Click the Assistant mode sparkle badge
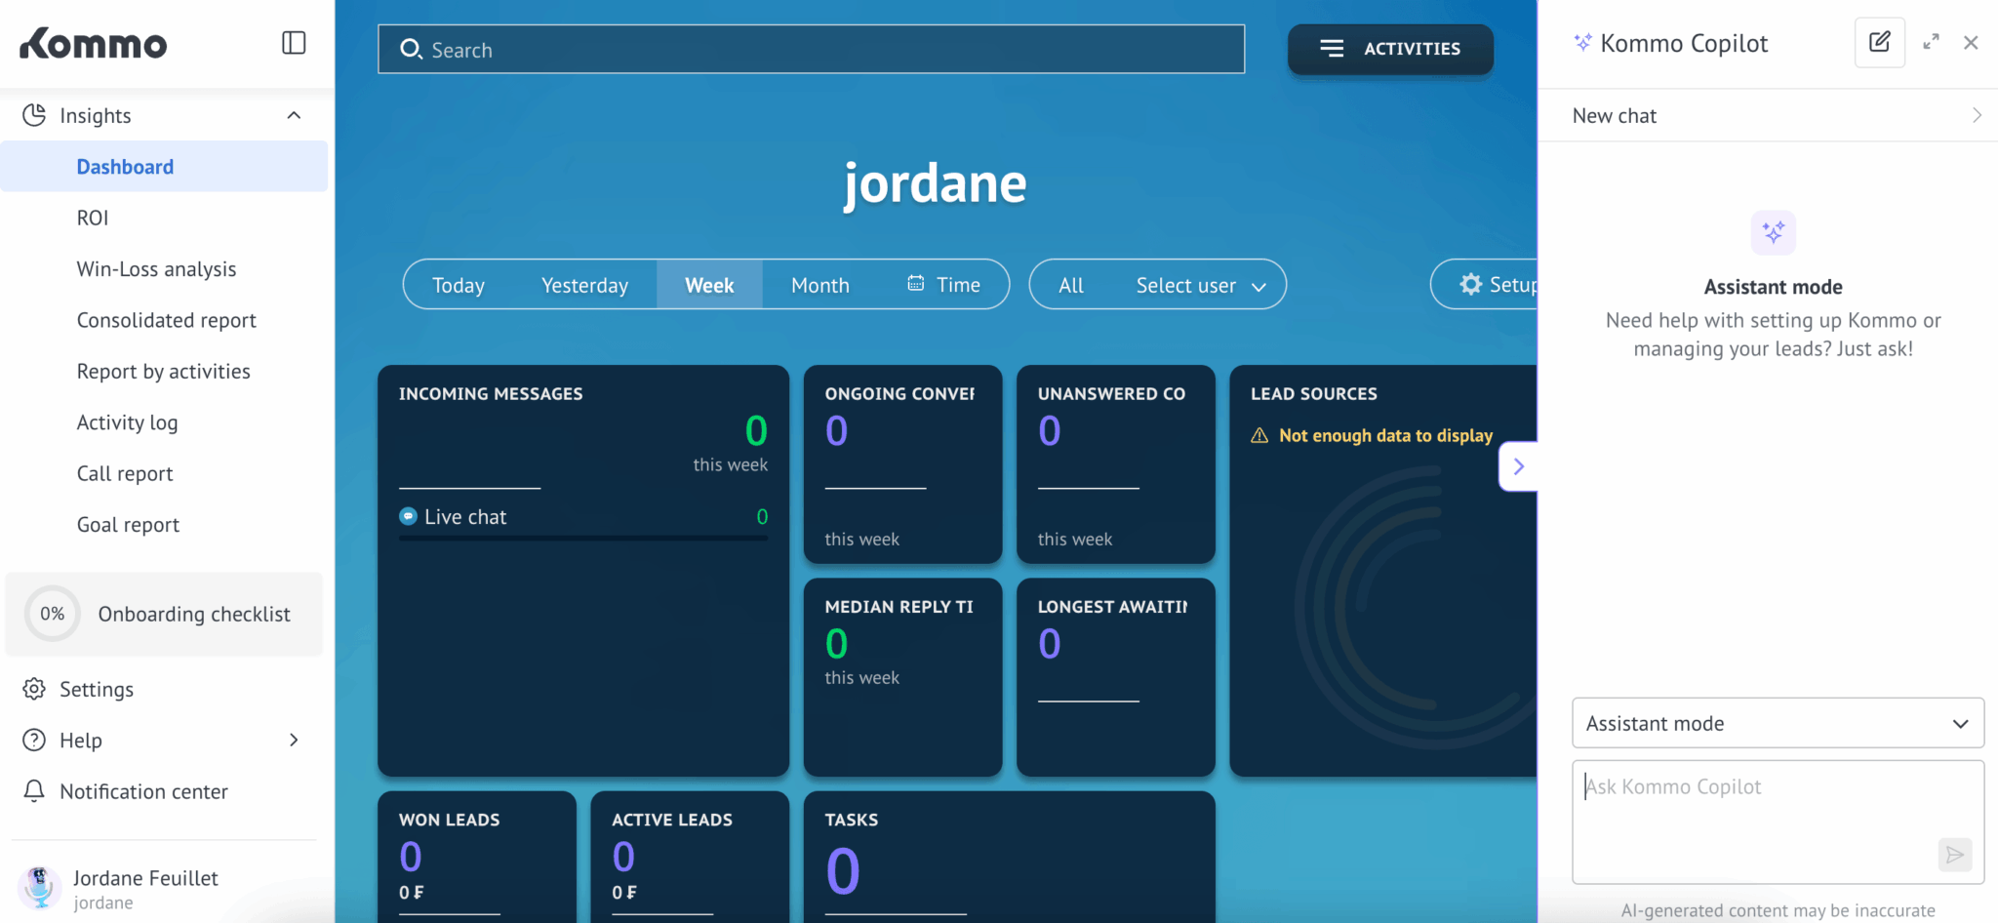Viewport: 1998px width, 923px height. (1774, 232)
